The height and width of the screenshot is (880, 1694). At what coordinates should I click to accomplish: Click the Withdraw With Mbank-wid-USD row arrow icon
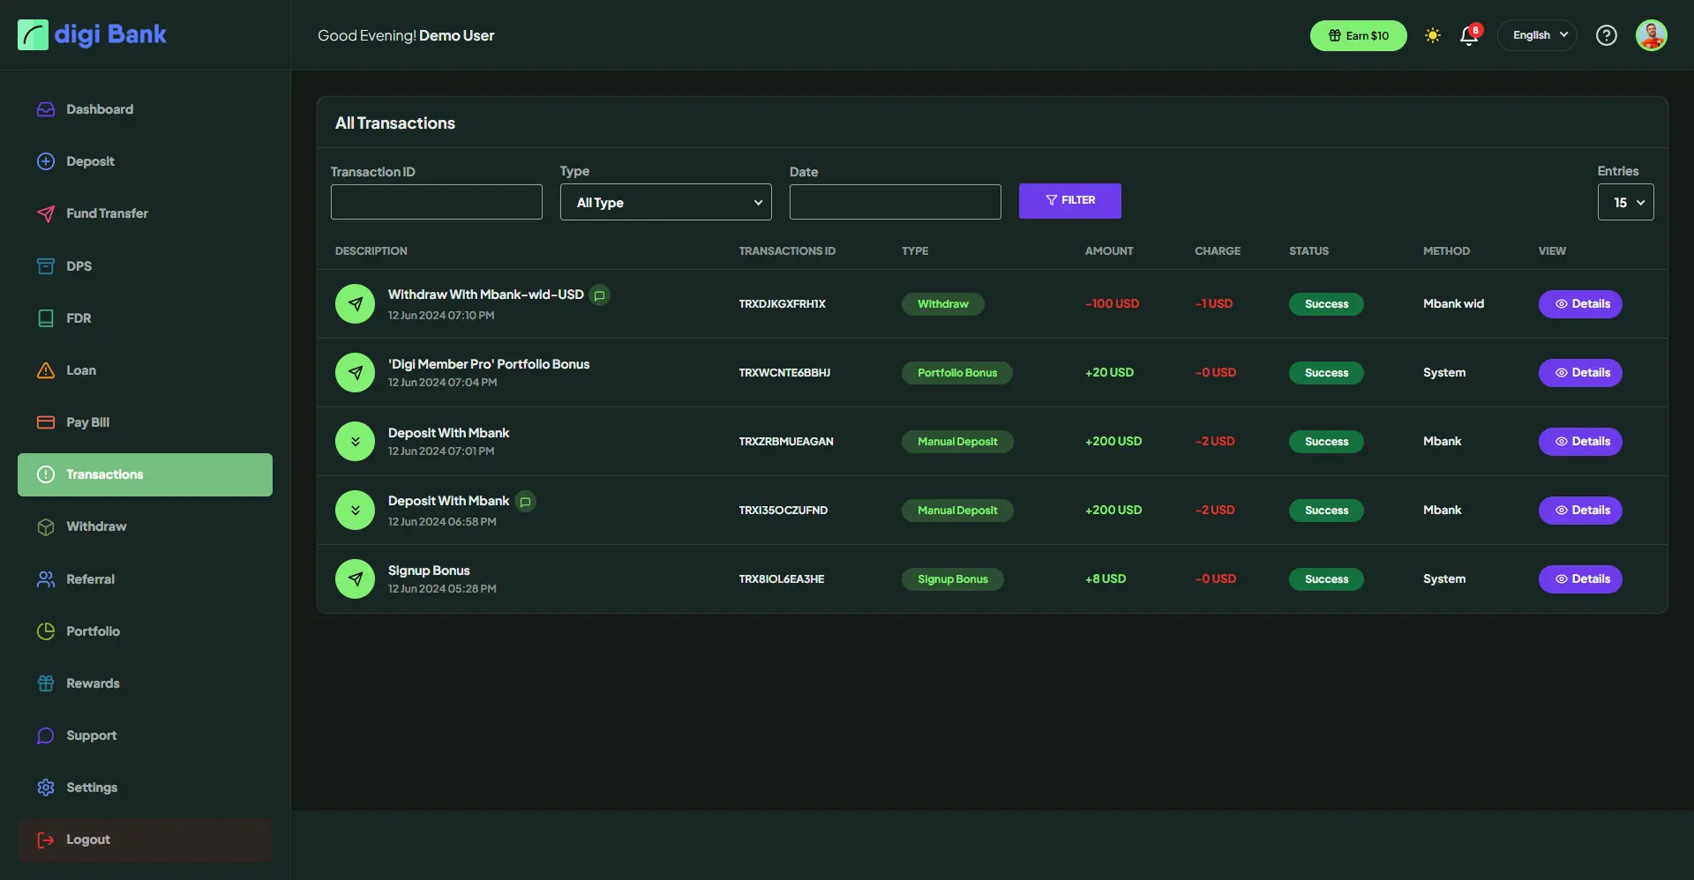tap(355, 304)
